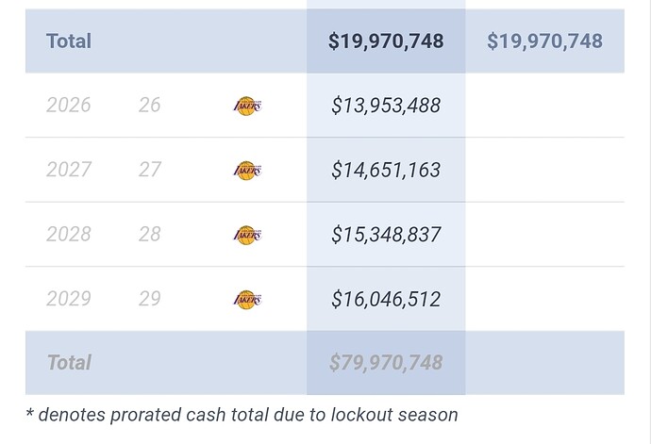Click the $14,651,163 salary amount
This screenshot has height=444, width=651.
click(x=386, y=170)
